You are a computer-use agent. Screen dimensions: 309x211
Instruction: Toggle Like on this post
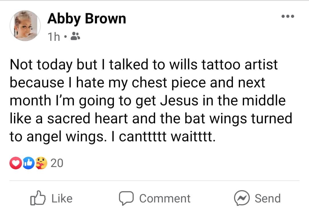tap(51, 198)
